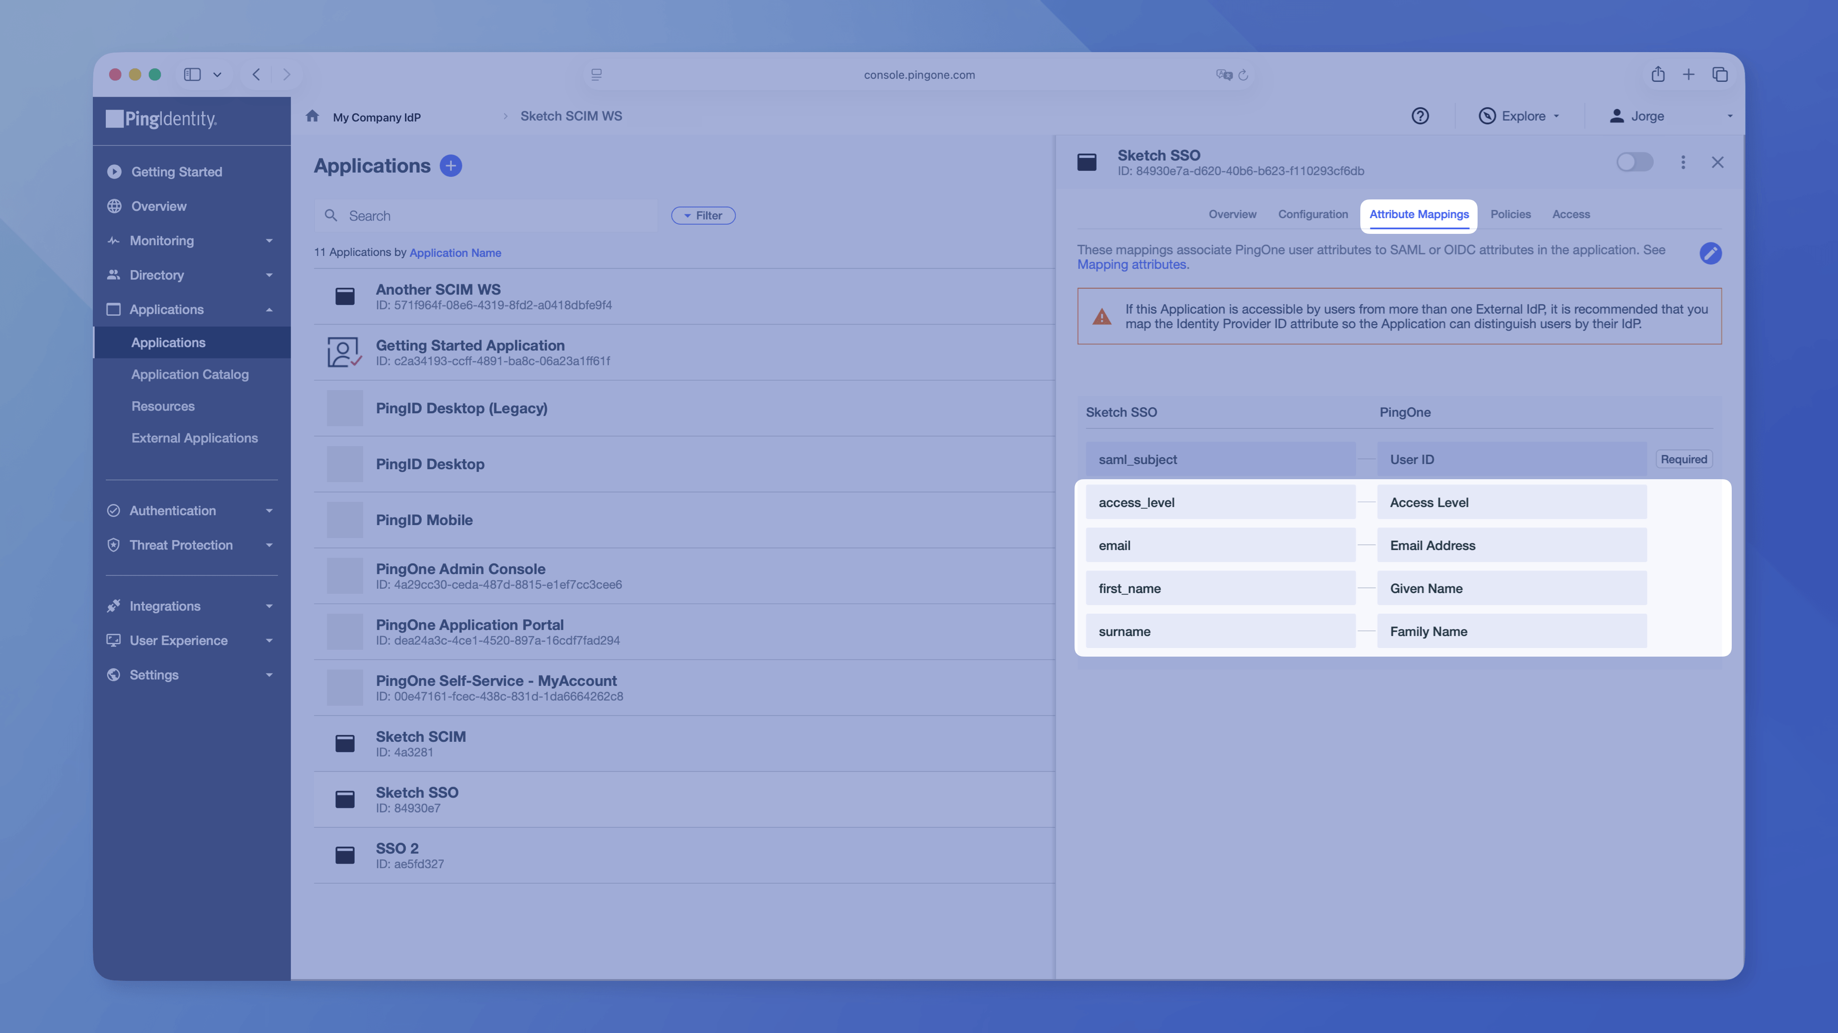Switch to the Policies tab
Image resolution: width=1838 pixels, height=1033 pixels.
1510,215
